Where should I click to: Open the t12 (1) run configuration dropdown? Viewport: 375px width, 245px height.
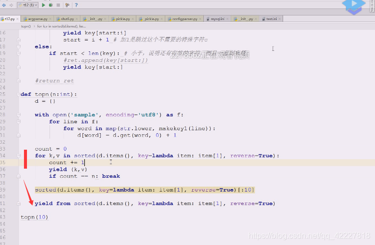(x=28, y=5)
